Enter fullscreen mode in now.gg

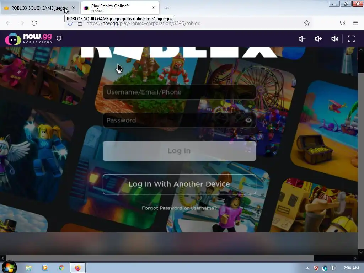(x=351, y=39)
